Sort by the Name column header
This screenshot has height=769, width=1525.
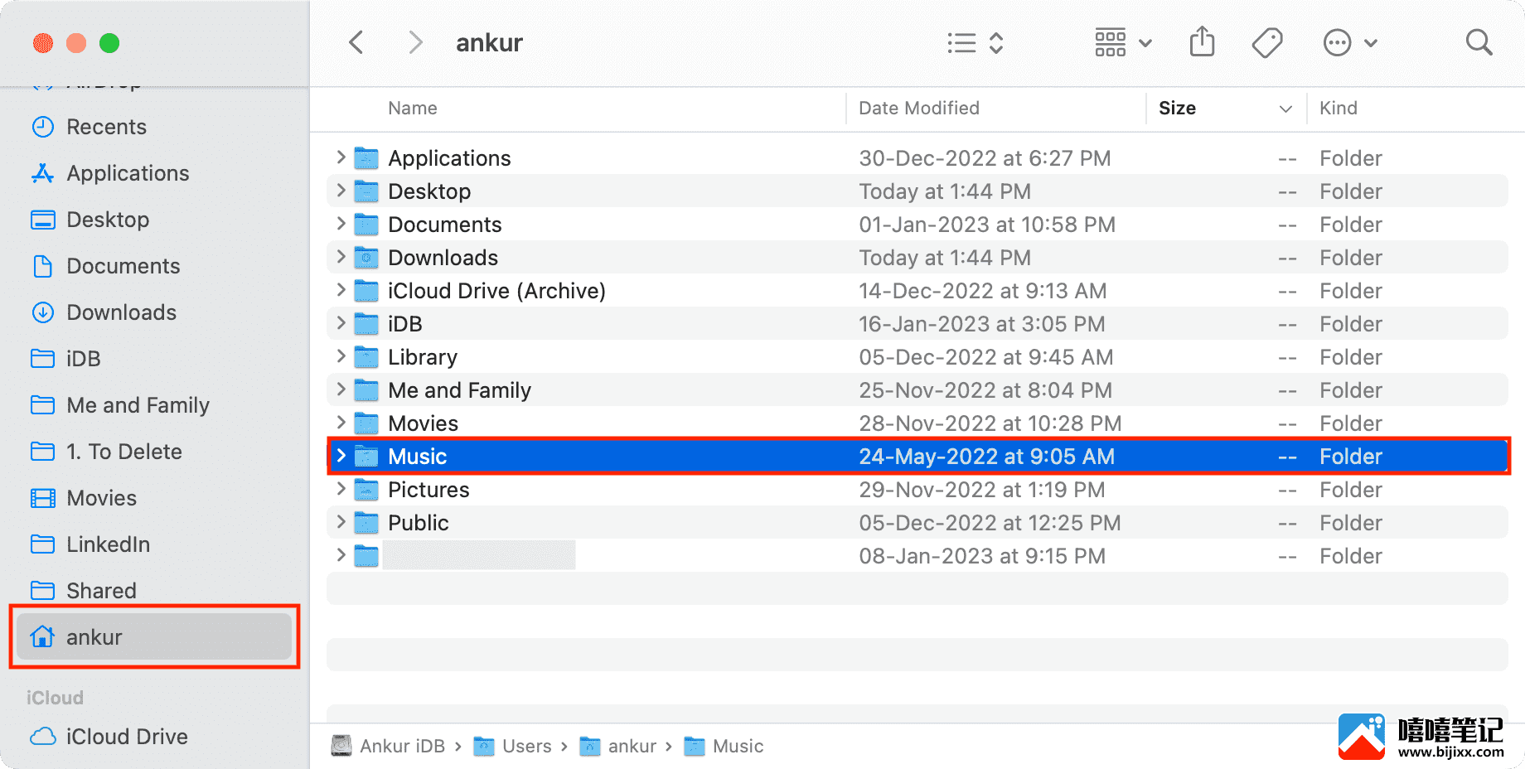click(413, 108)
